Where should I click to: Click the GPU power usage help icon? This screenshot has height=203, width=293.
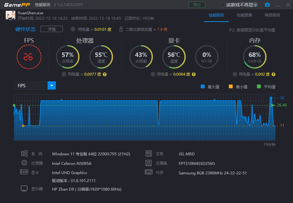coord(193,74)
